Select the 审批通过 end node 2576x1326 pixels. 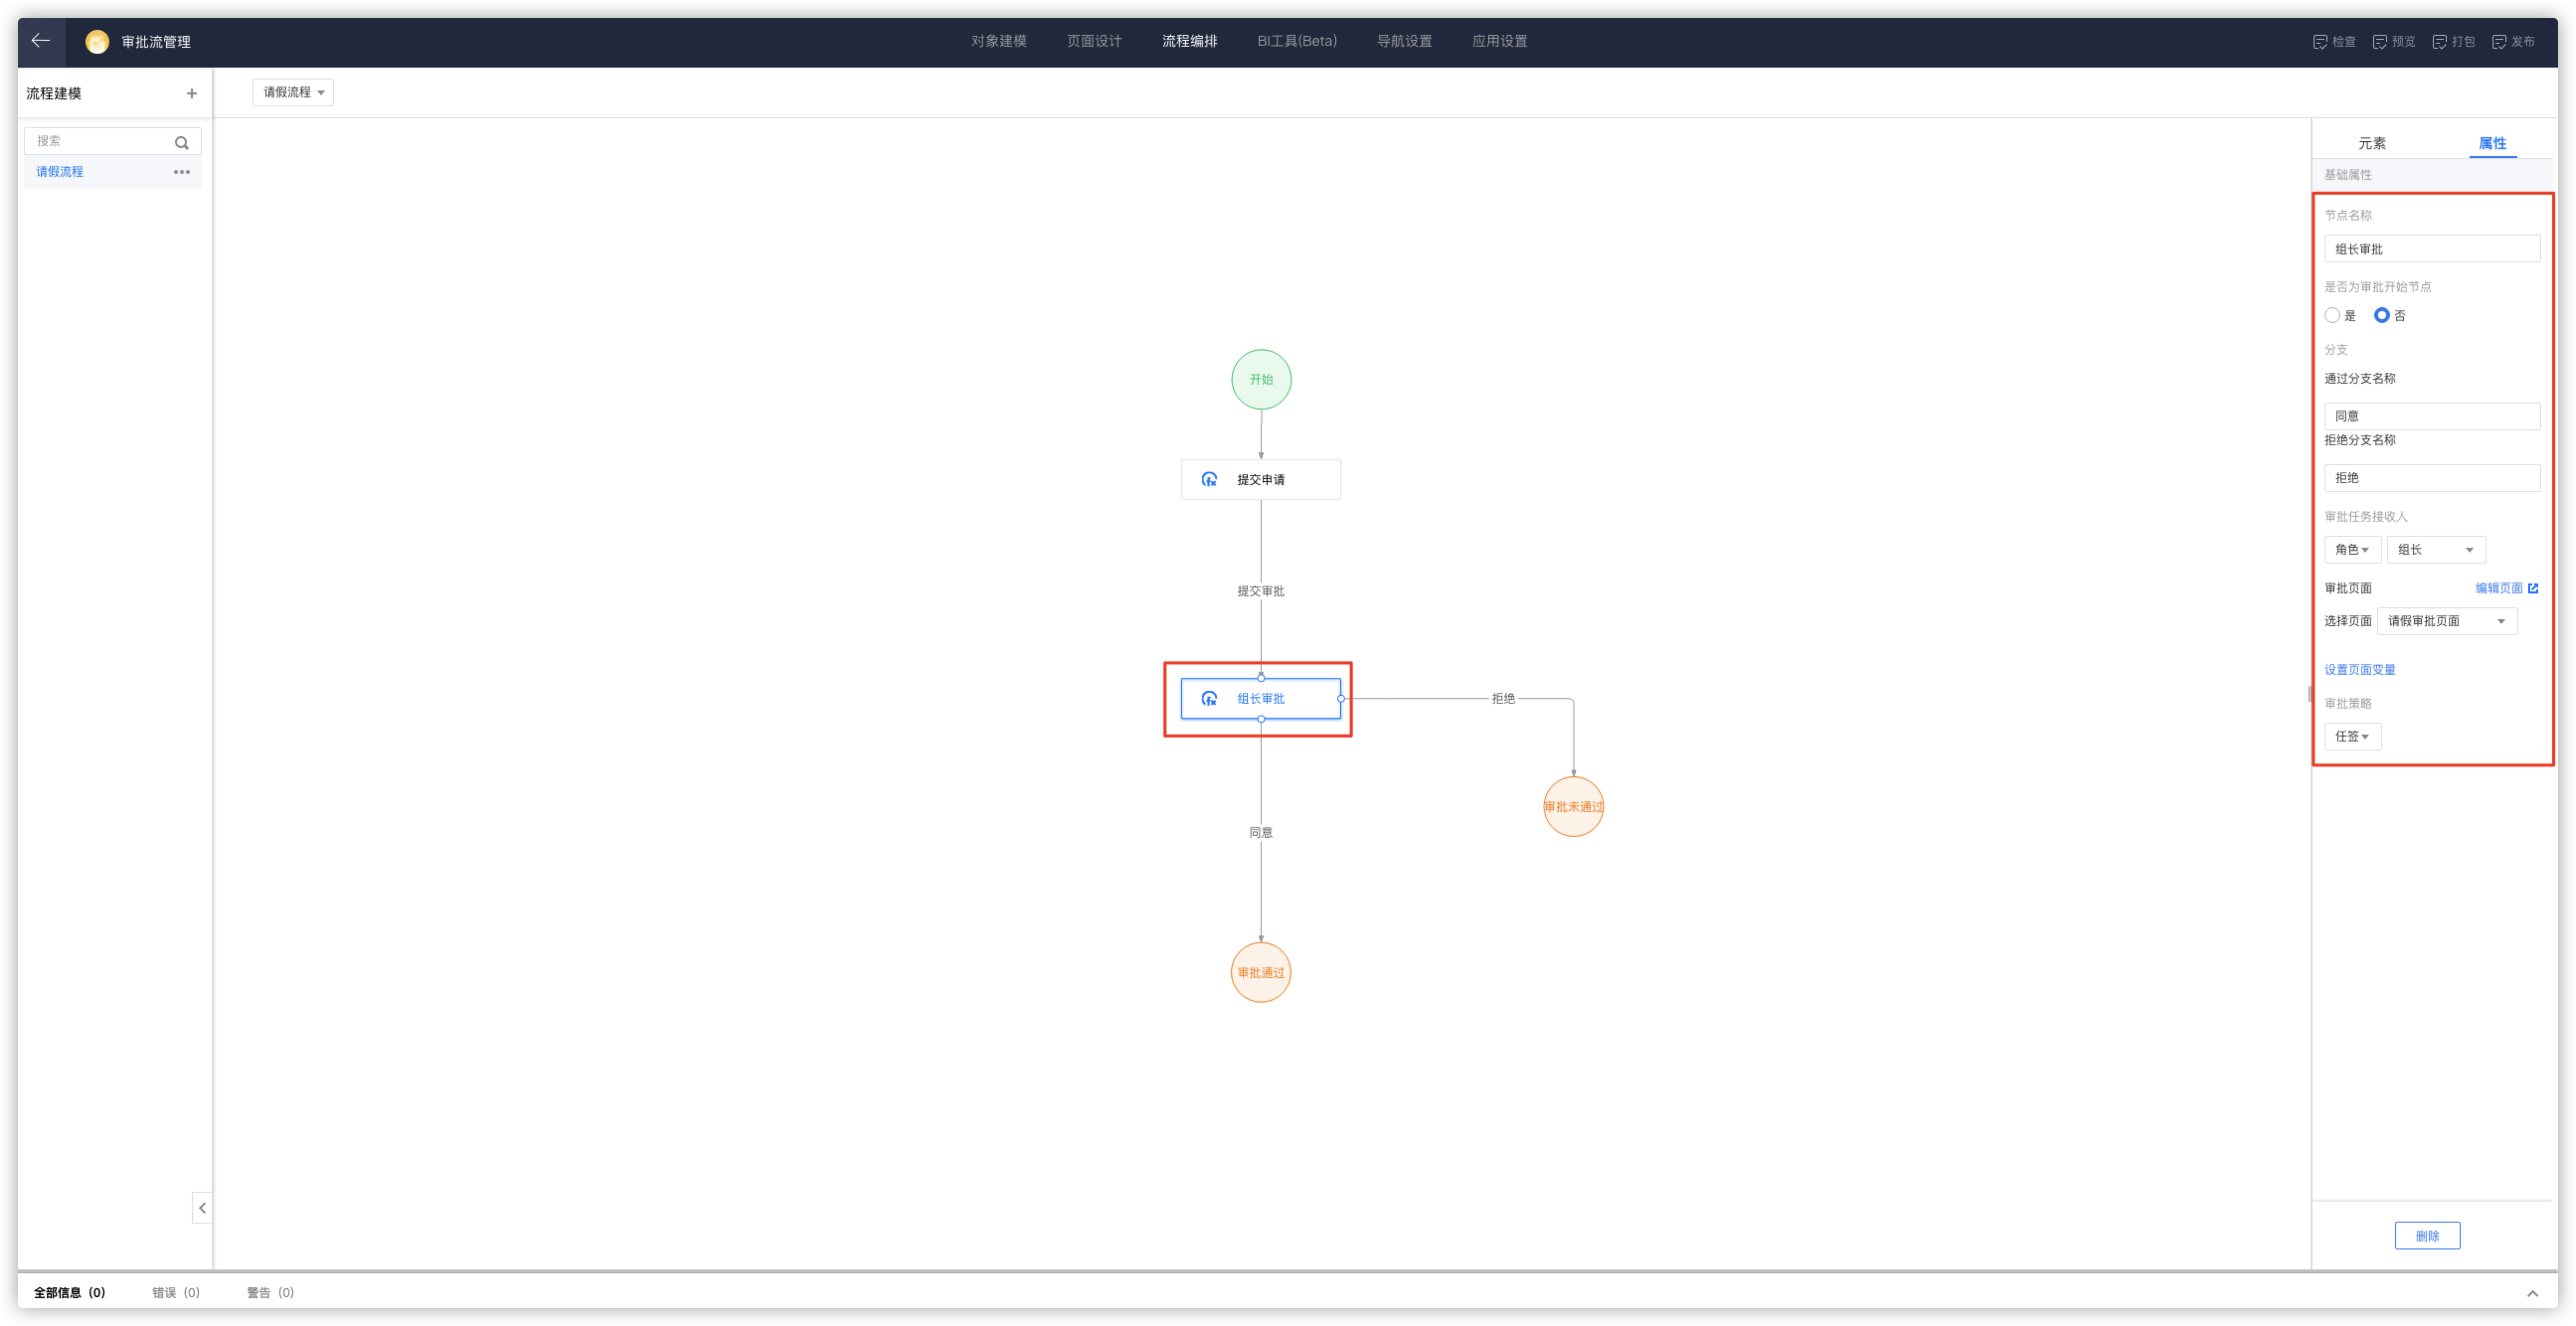(x=1260, y=972)
